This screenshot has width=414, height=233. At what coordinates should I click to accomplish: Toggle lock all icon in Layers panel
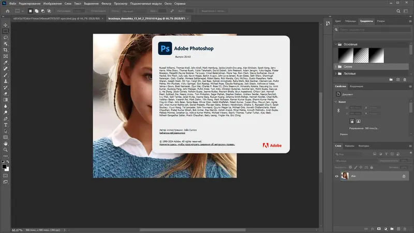[x=372, y=167]
